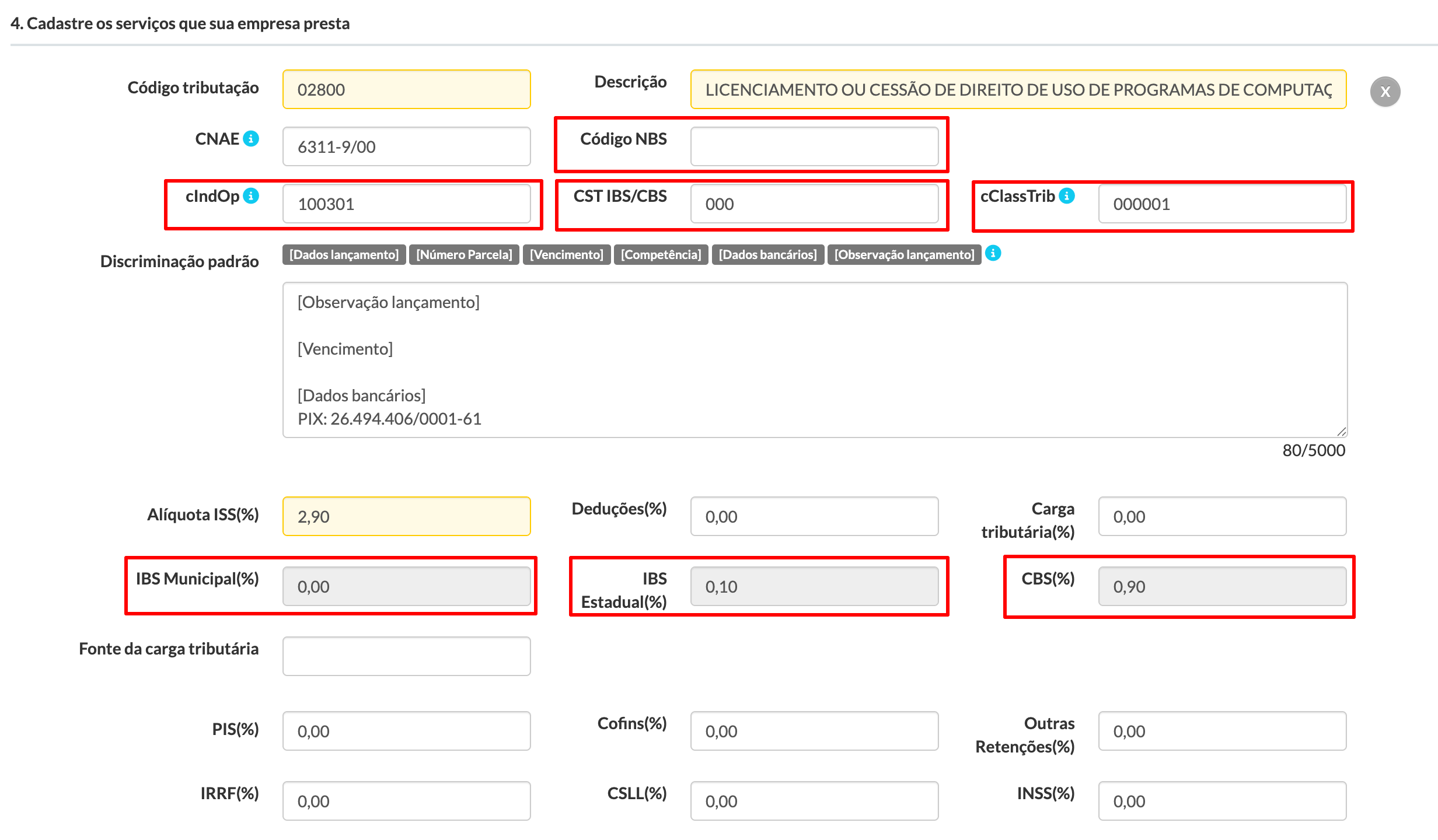
Task: Focus the Código tributação field
Action: 406,90
